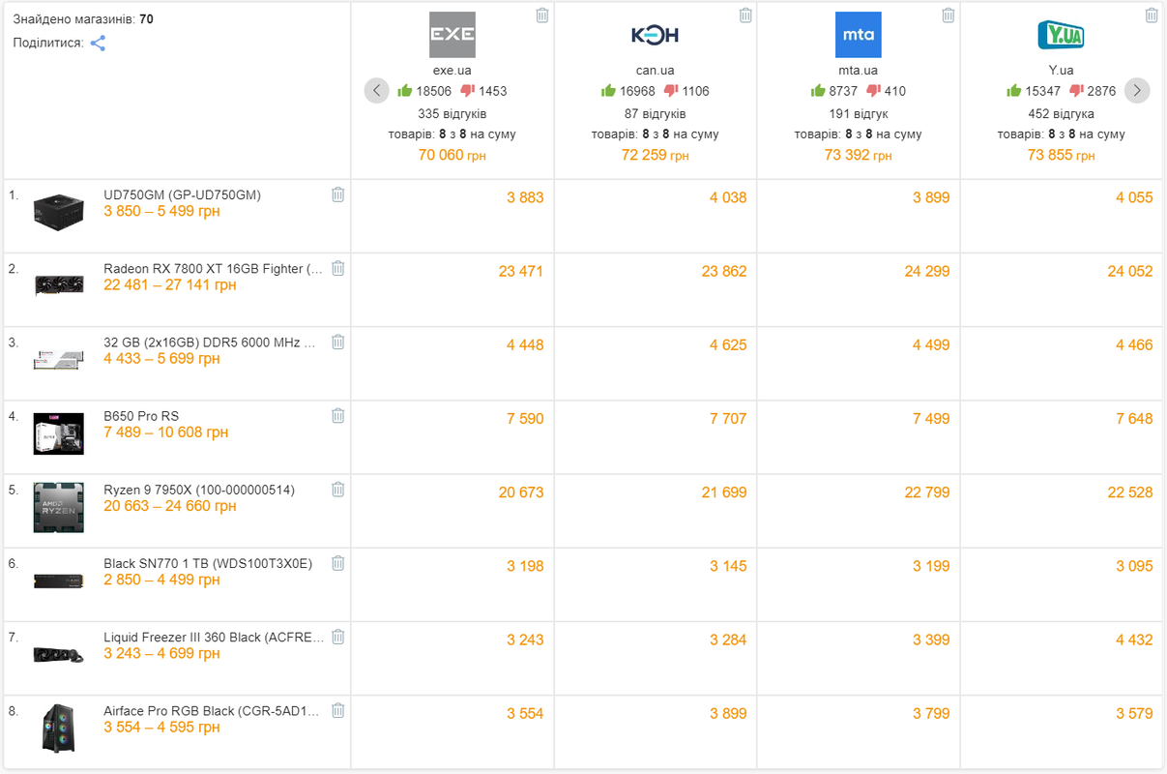This screenshot has height=774, width=1167.
Task: Open Liquid Freezer III 360 Black product
Action: coord(214,637)
